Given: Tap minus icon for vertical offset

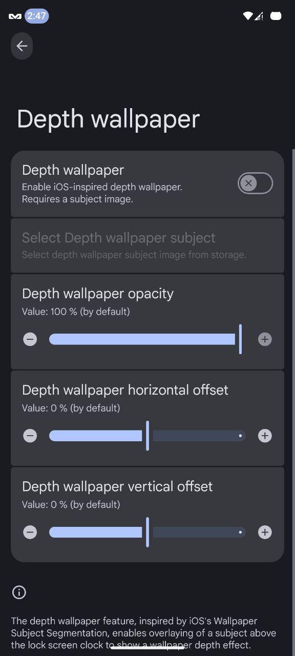Looking at the screenshot, I should 30,532.
